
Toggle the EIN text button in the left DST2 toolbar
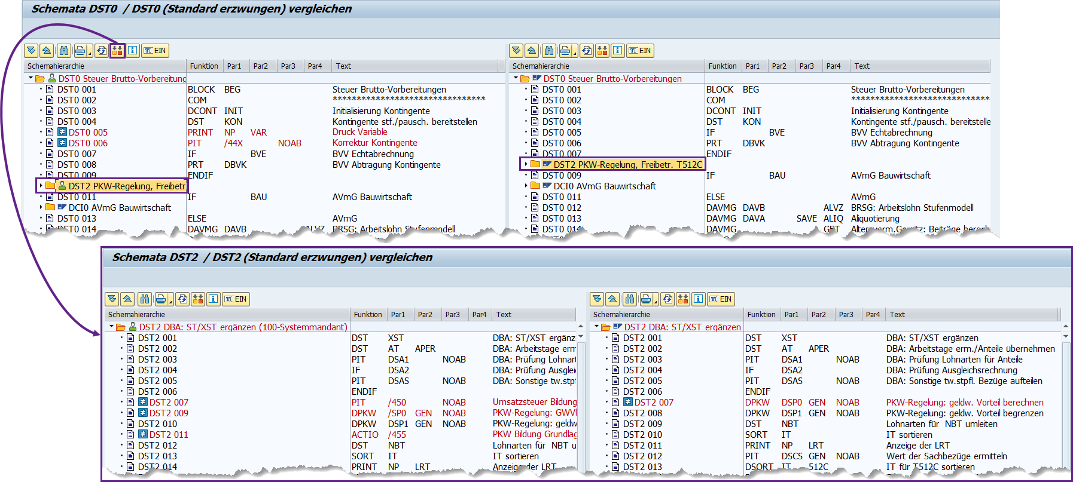(236, 299)
